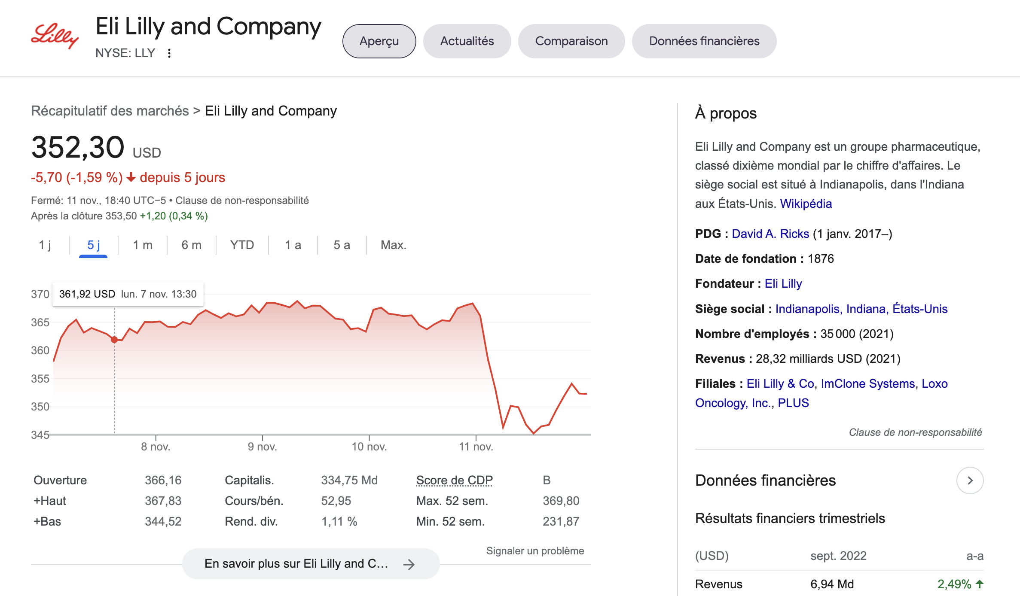Click the 11 nov. axis label
This screenshot has height=596, width=1020.
tap(476, 447)
